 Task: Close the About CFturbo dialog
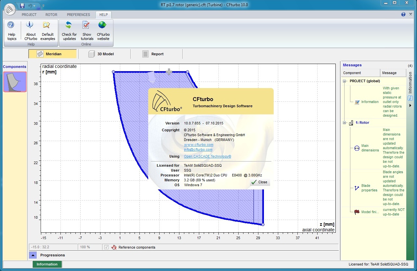pyautogui.click(x=260, y=182)
